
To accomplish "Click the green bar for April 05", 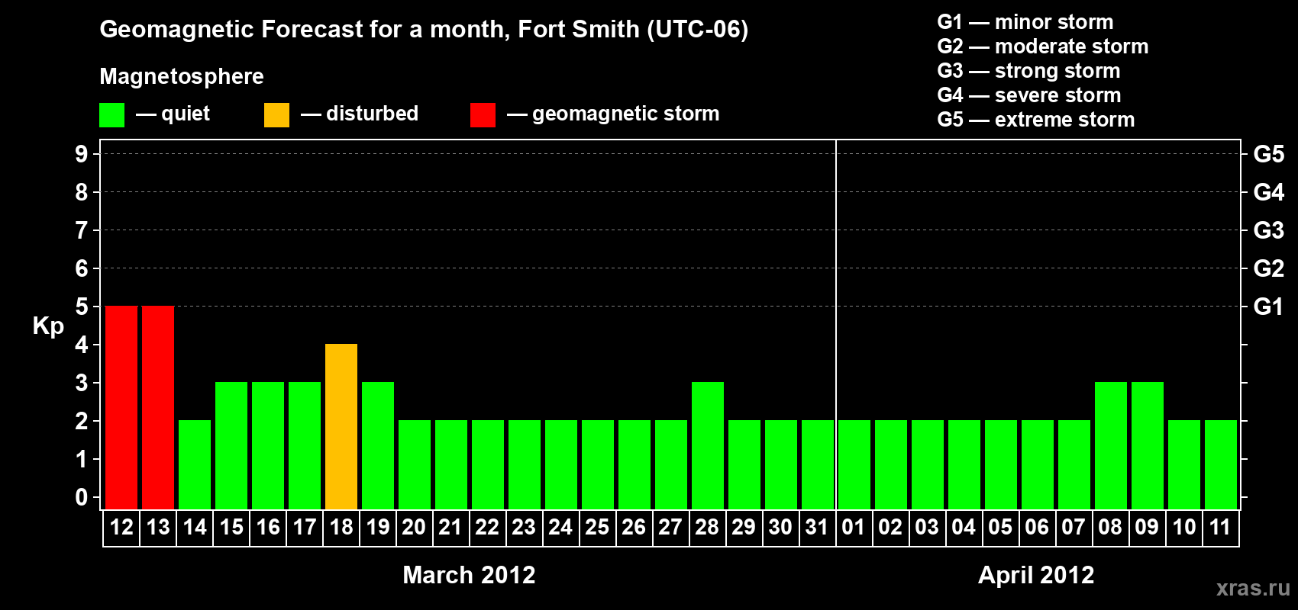I will pyautogui.click(x=1001, y=464).
